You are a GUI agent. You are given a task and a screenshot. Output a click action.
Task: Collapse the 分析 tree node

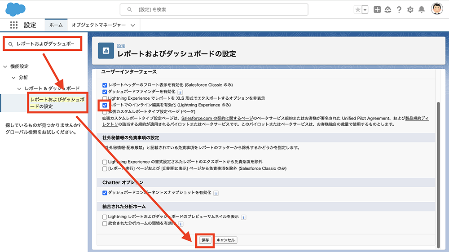point(13,78)
